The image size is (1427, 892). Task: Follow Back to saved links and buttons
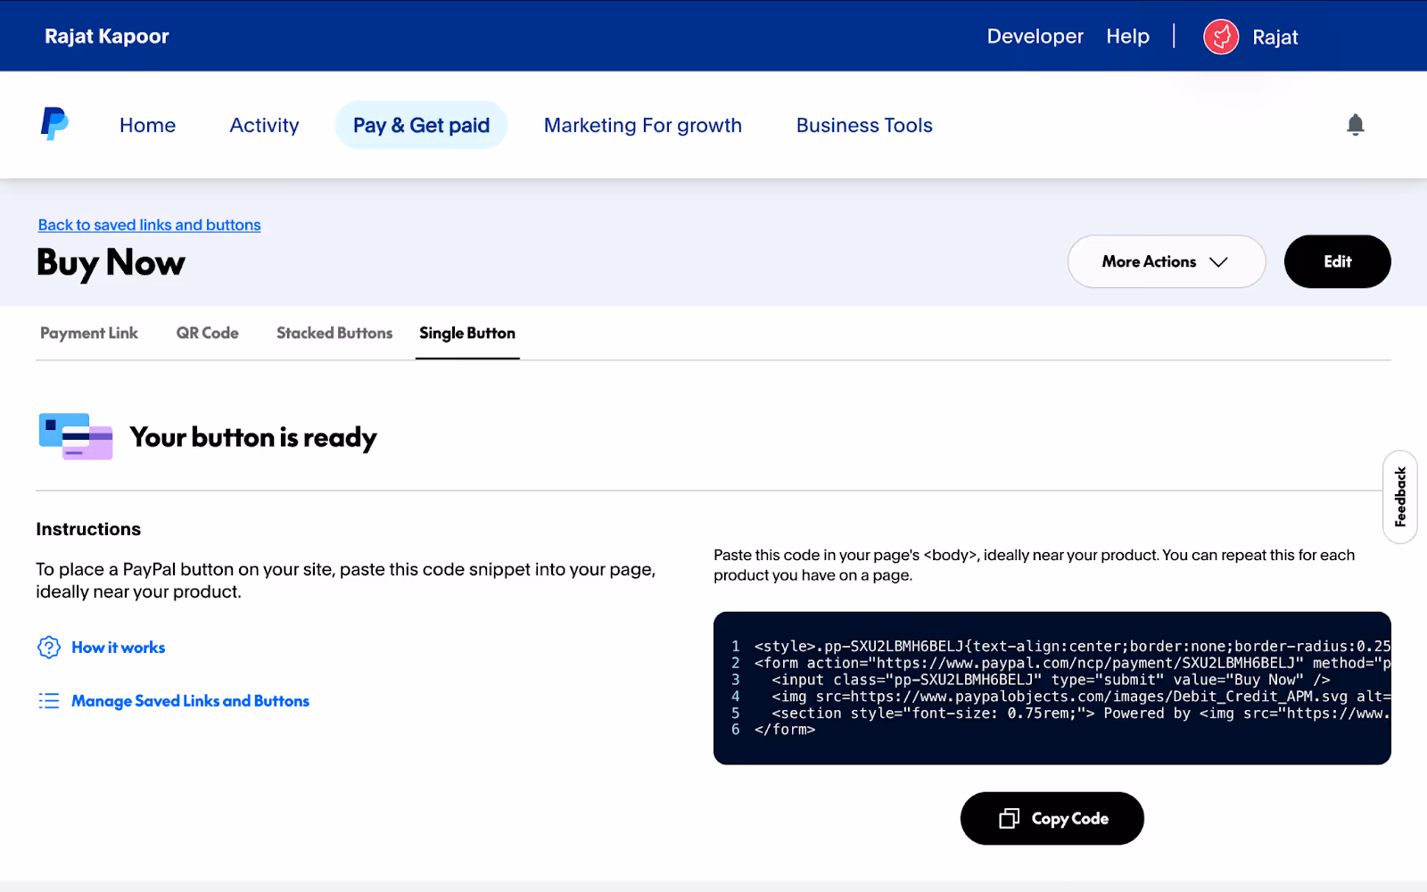click(149, 225)
